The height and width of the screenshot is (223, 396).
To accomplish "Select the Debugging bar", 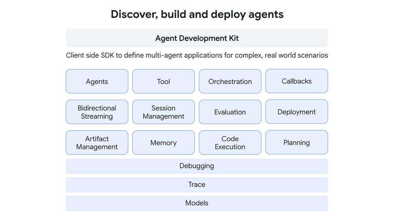I will [x=197, y=166].
